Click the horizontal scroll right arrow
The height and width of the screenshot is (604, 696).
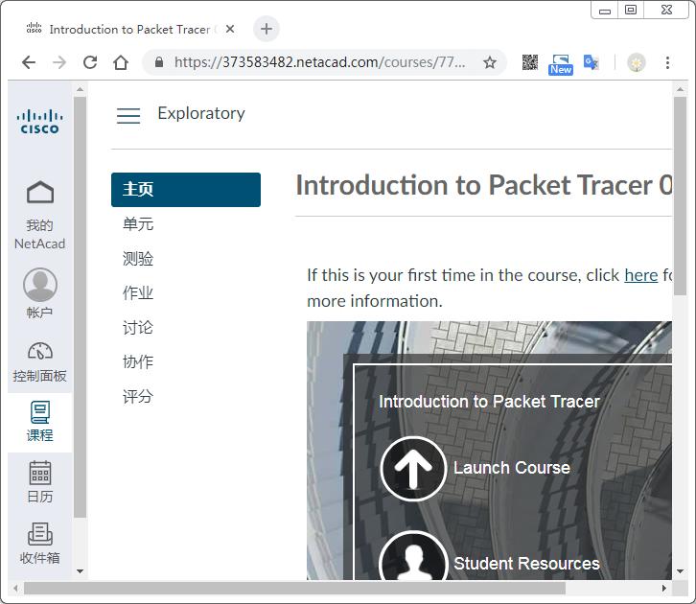(664, 588)
